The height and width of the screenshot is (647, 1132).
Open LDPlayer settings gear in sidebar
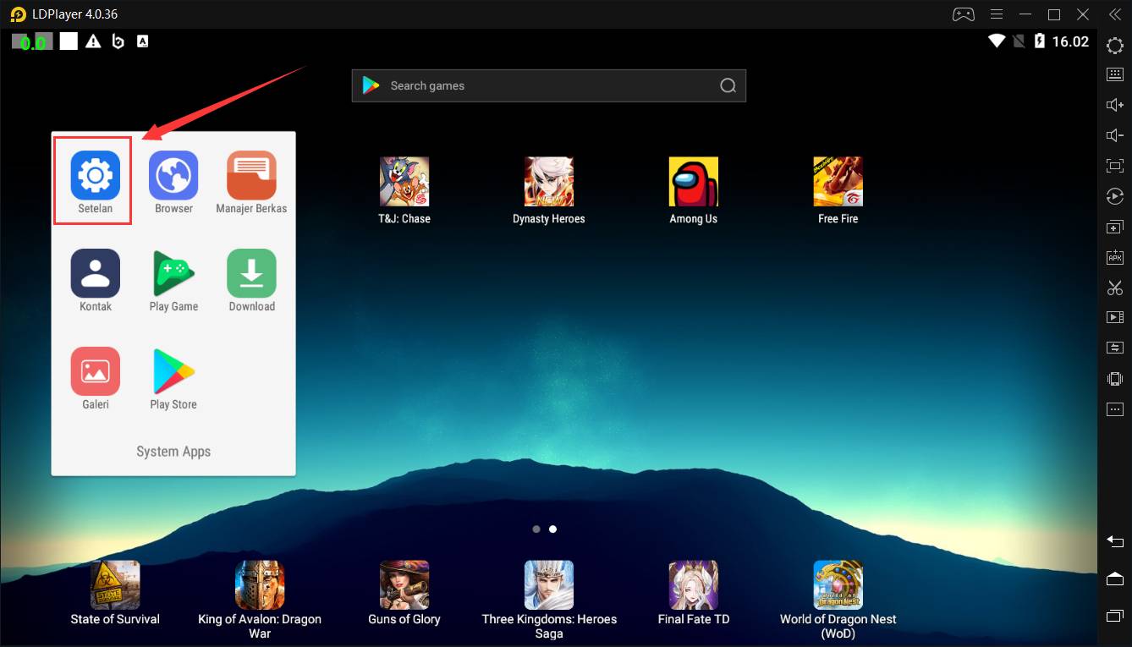coord(1115,46)
